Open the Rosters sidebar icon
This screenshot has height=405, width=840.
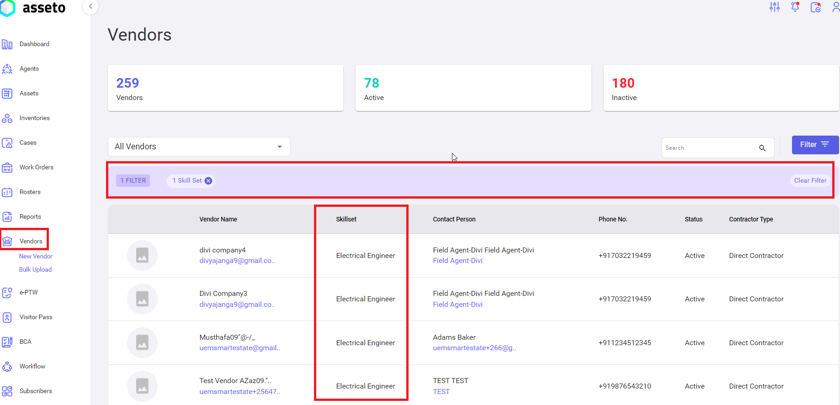point(7,192)
